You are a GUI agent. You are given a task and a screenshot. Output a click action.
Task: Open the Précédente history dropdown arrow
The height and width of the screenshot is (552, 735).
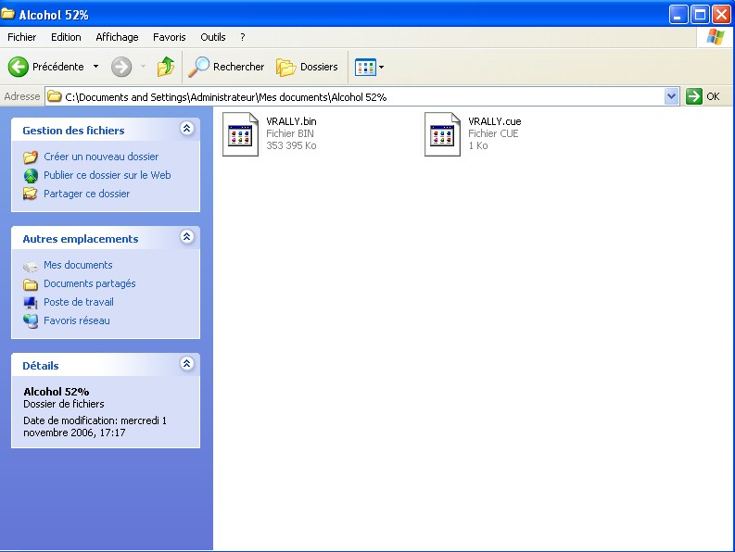point(95,67)
